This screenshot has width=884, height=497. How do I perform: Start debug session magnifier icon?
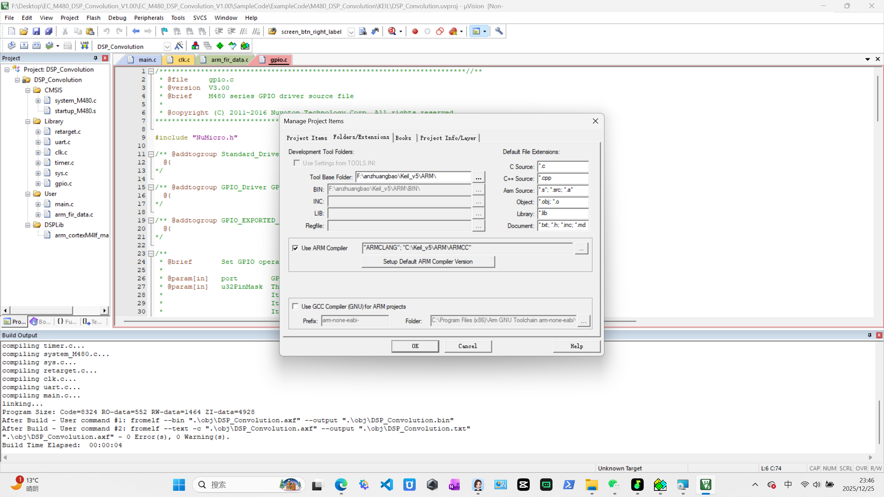392,31
